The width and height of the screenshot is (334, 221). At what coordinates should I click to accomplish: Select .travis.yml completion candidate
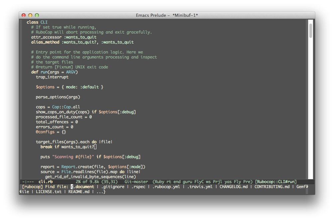[200, 187]
